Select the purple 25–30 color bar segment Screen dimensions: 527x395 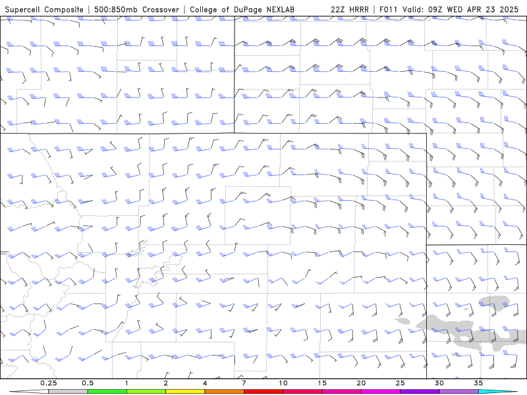pyautogui.click(x=420, y=392)
